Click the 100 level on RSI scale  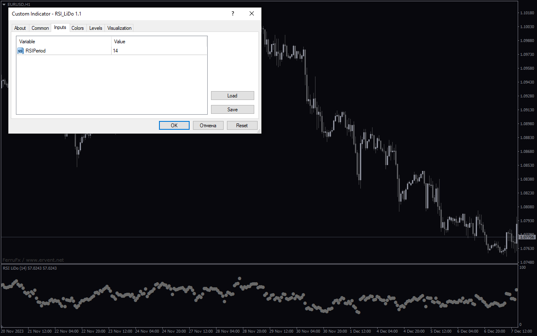click(x=523, y=267)
